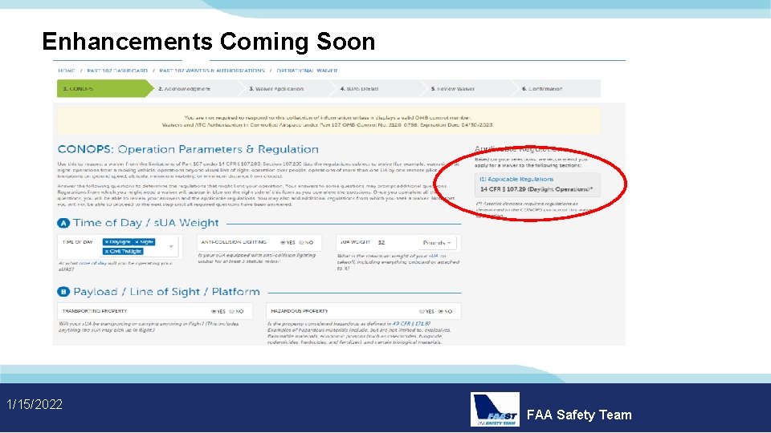Viewport: 771px width, 433px height.
Task: Click the 1/15/2022 date in footer
Action: 35,404
